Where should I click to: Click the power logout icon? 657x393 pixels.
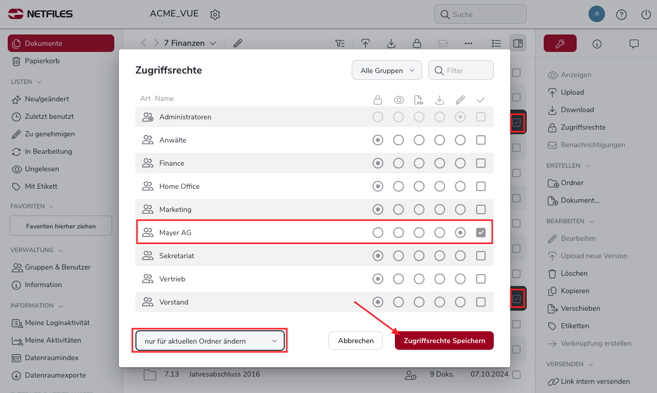(x=646, y=14)
